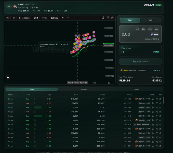173x153 pixels.
Task: Open explorer link for $5.54 buy row
Action: 160,99
